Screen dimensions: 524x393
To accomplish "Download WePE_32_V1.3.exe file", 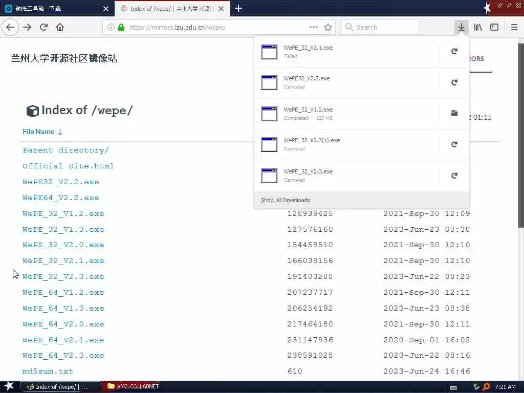I will [x=63, y=230].
